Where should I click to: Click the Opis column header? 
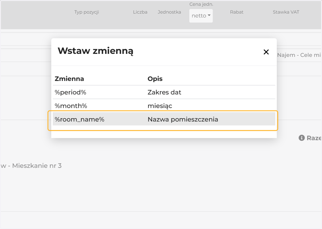tap(155, 79)
